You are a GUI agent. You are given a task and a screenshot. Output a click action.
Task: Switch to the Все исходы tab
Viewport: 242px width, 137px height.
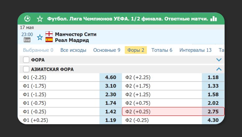pyautogui.click(x=73, y=50)
